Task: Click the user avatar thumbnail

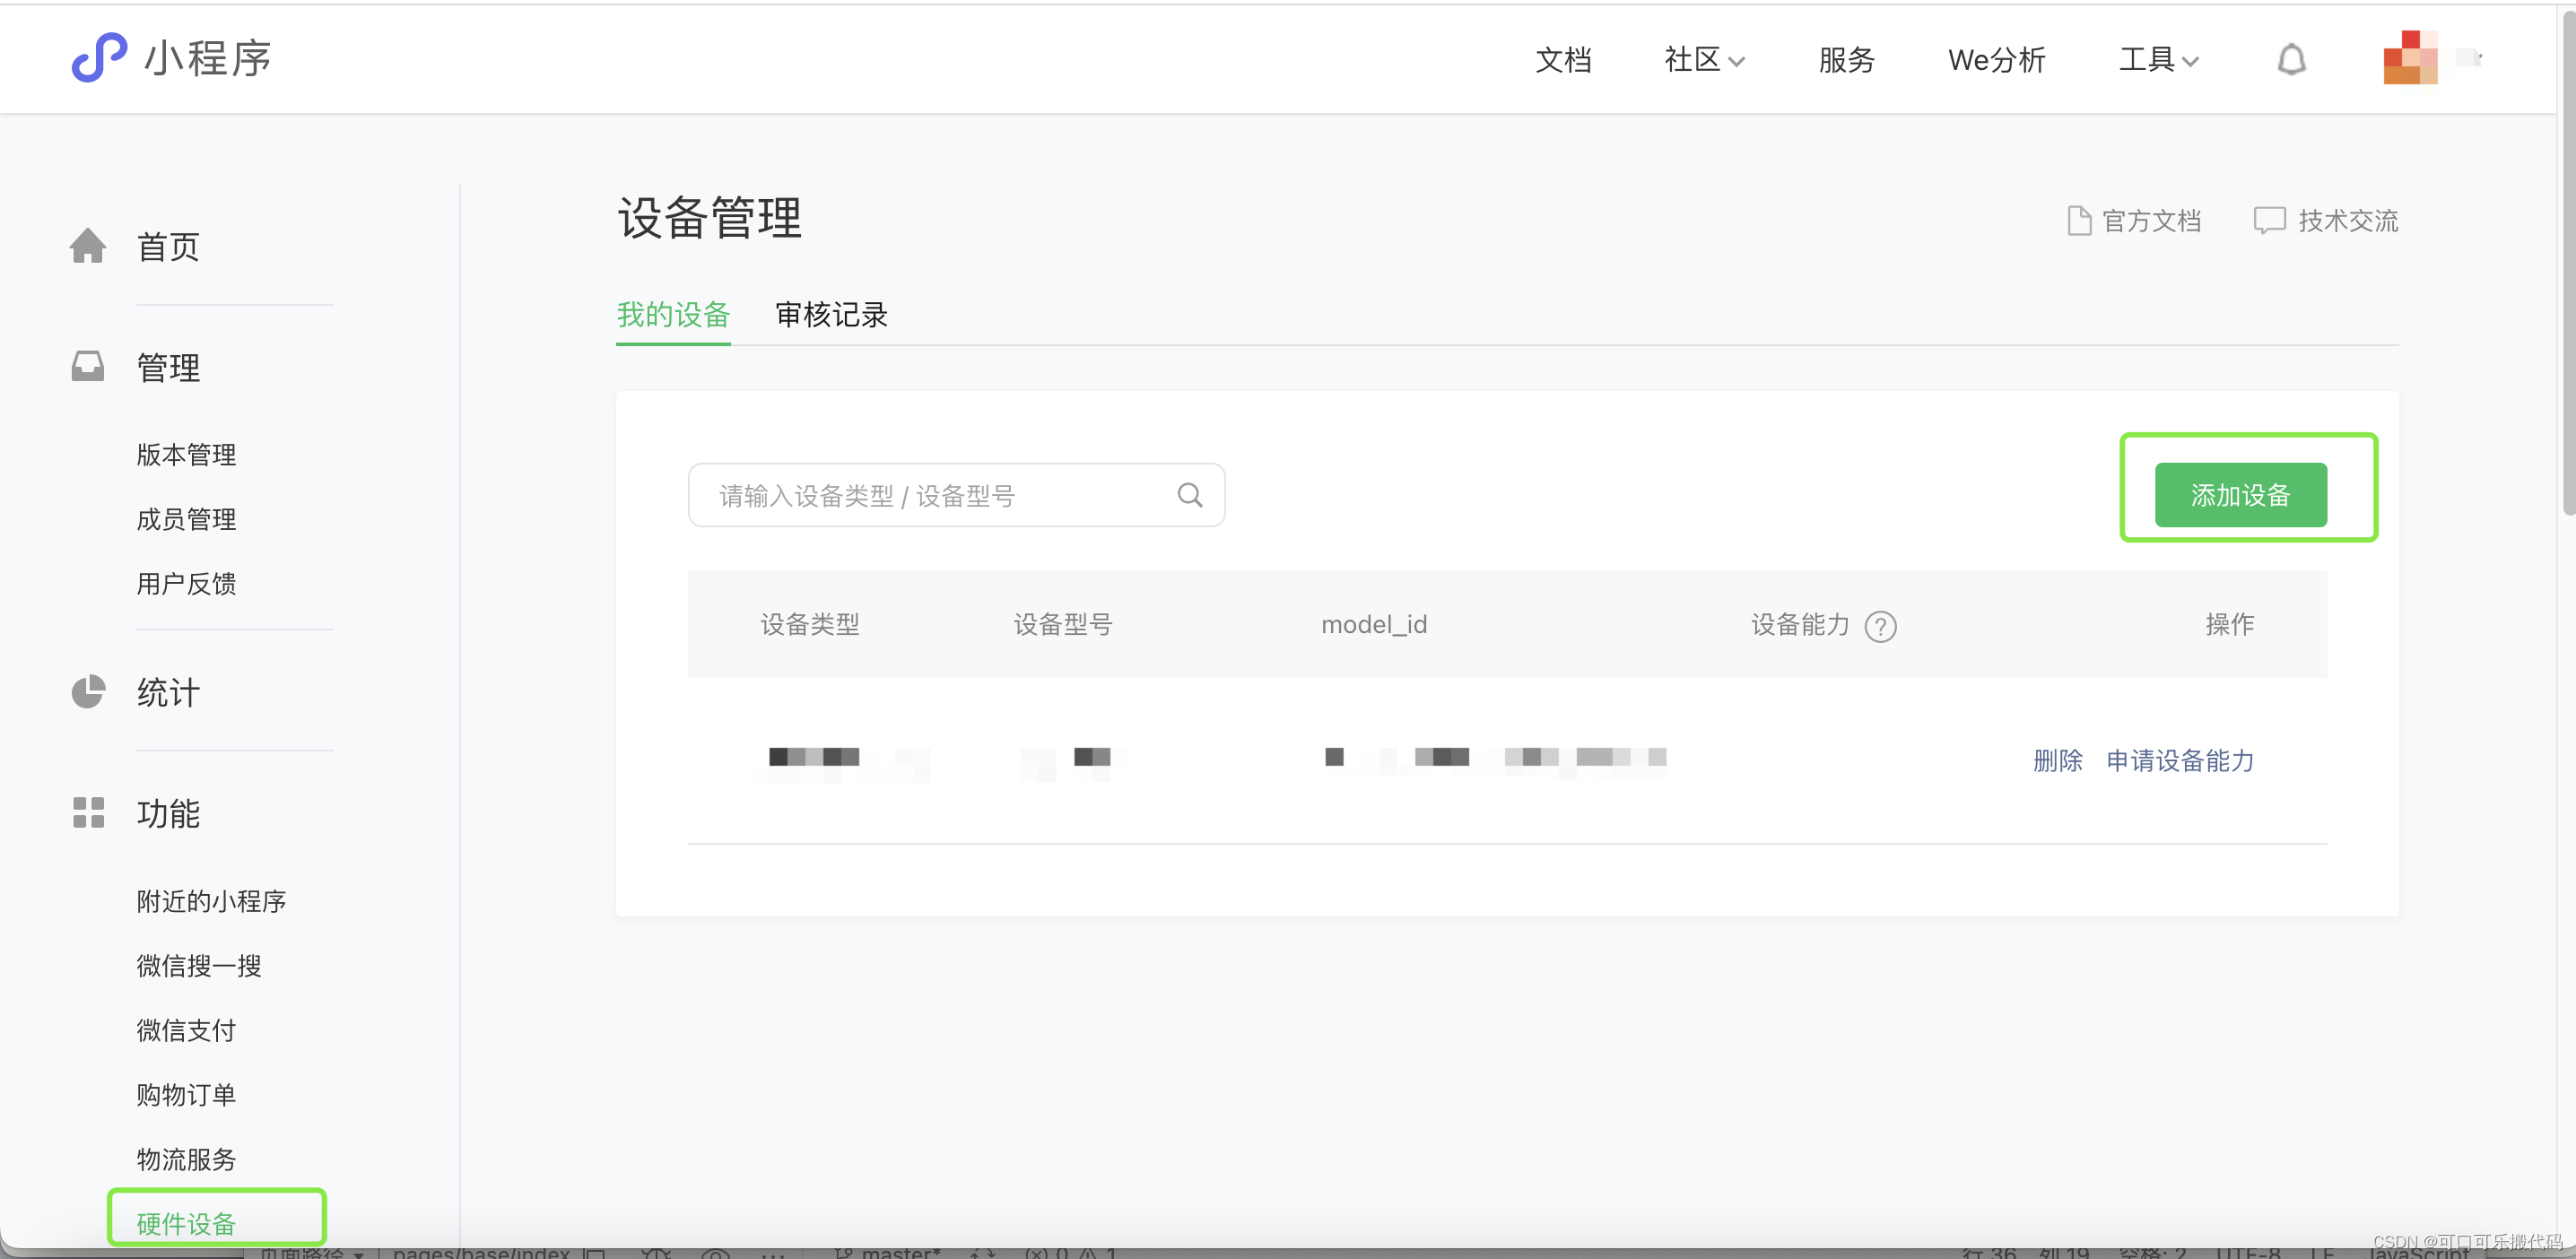Action: pos(2409,58)
